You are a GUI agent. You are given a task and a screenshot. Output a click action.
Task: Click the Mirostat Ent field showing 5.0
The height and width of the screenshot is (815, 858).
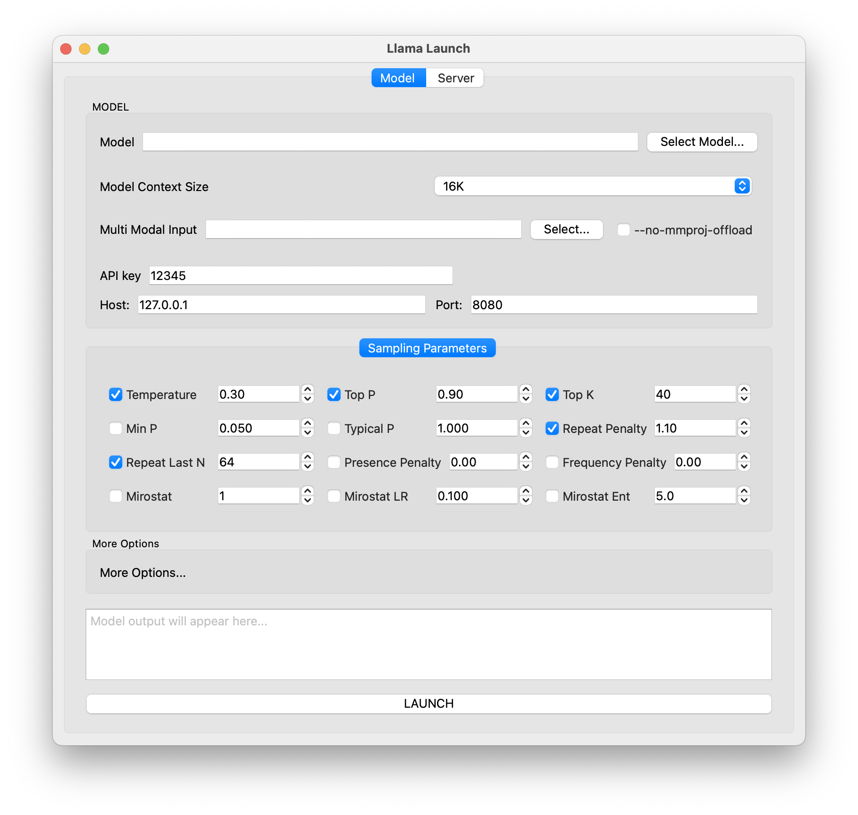(x=695, y=495)
